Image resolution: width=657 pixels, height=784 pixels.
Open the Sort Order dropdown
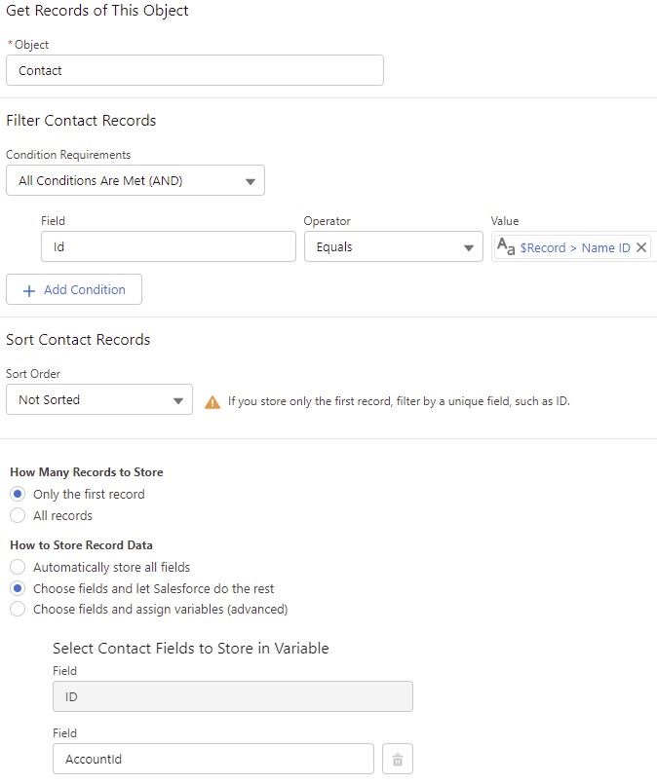[98, 400]
